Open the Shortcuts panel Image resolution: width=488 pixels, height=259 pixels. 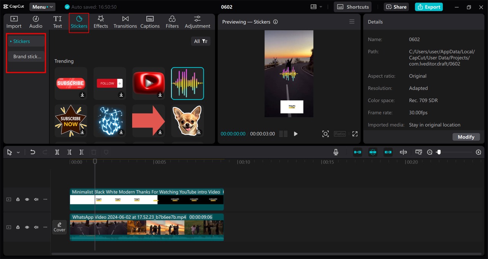click(353, 7)
